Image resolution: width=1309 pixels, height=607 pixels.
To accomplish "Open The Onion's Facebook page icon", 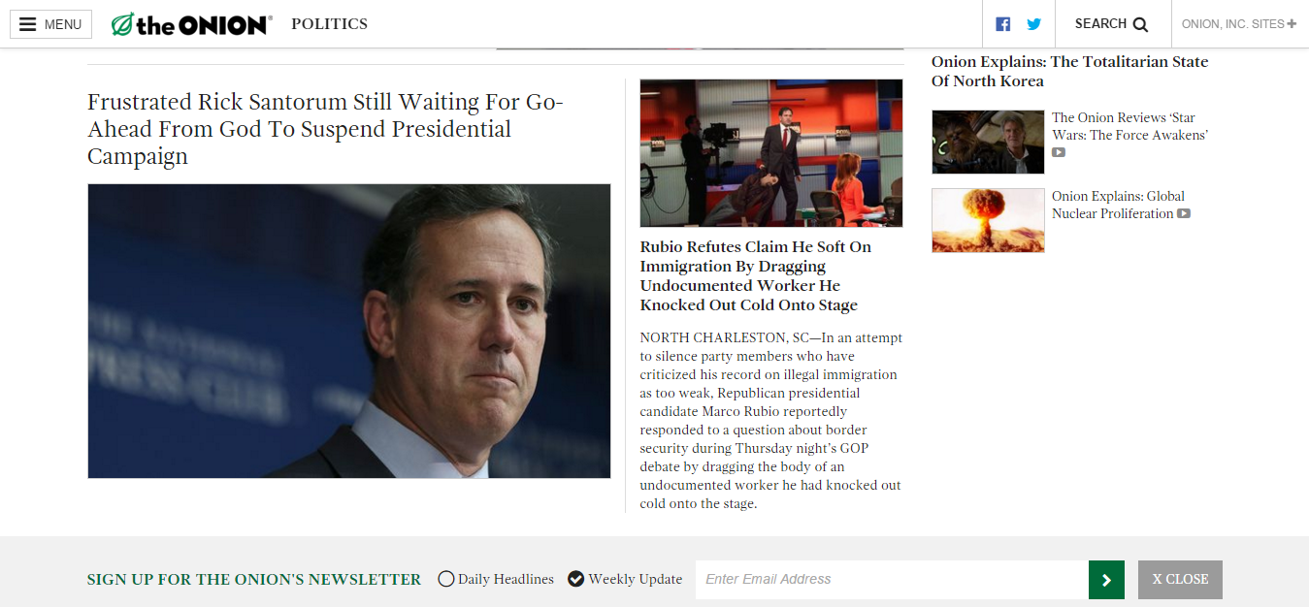I will (1003, 24).
